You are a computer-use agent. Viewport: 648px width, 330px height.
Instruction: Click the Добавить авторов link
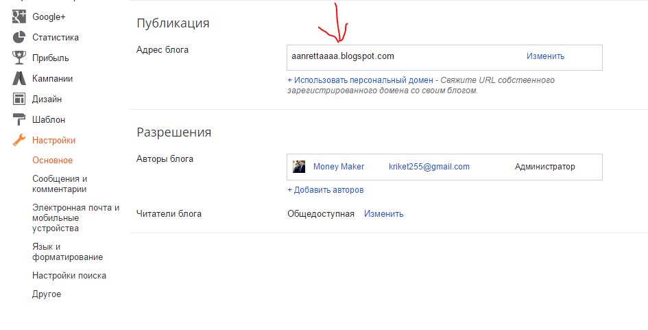[x=326, y=190]
